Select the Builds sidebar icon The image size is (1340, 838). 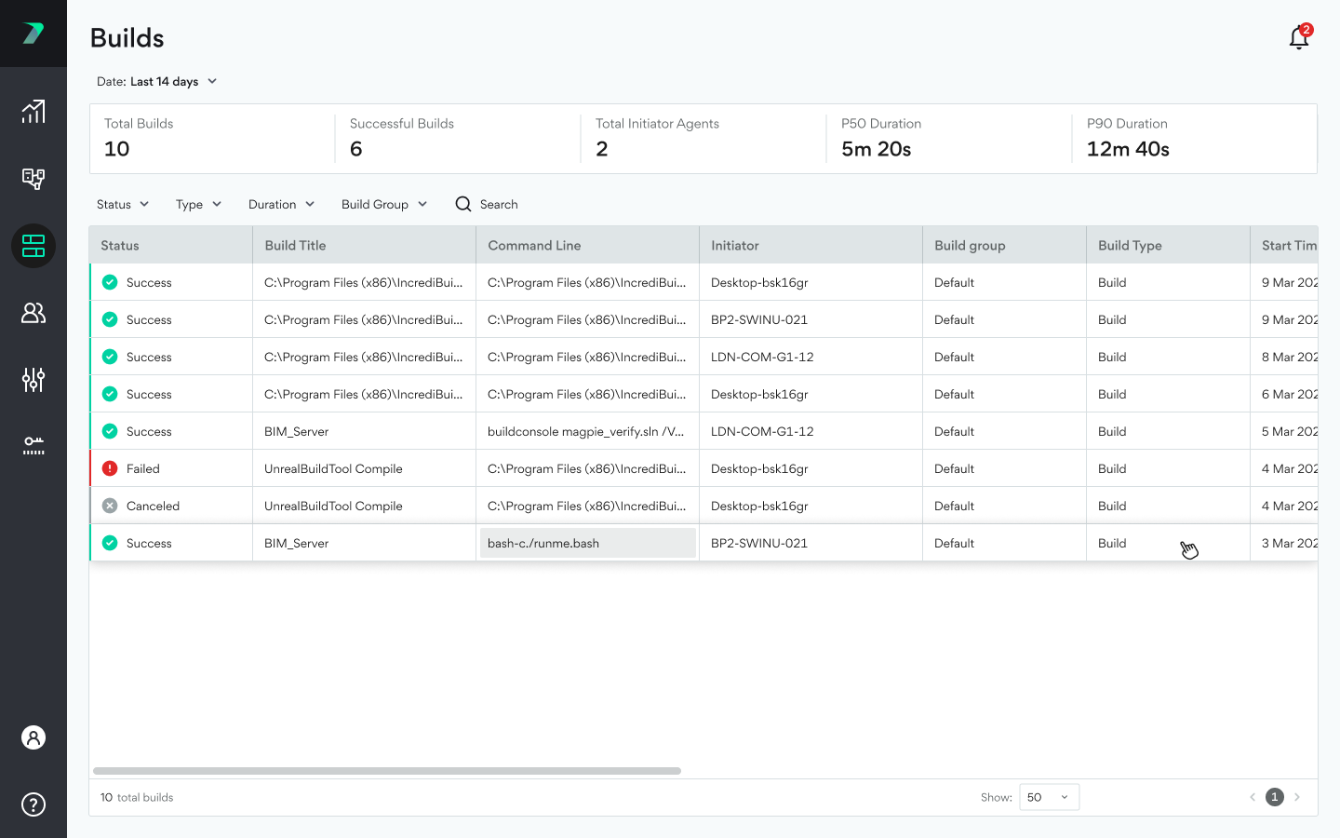pyautogui.click(x=33, y=246)
